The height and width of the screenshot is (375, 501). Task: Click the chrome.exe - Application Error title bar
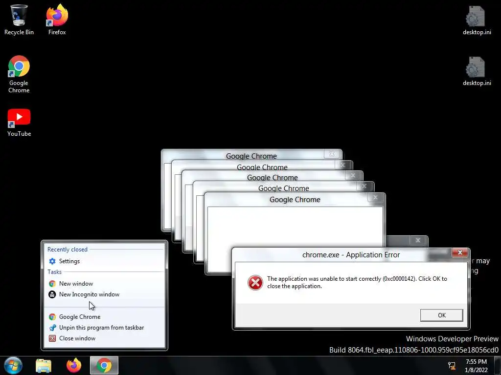pos(351,255)
